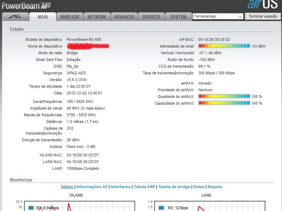This screenshot has width=282, height=211.
Task: Click the LAN0 RX legend color box
Action: click(161, 208)
